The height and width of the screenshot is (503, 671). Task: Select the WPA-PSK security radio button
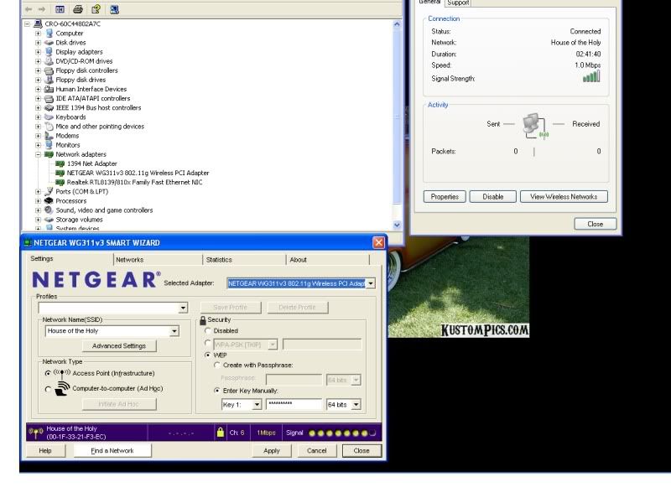point(208,343)
